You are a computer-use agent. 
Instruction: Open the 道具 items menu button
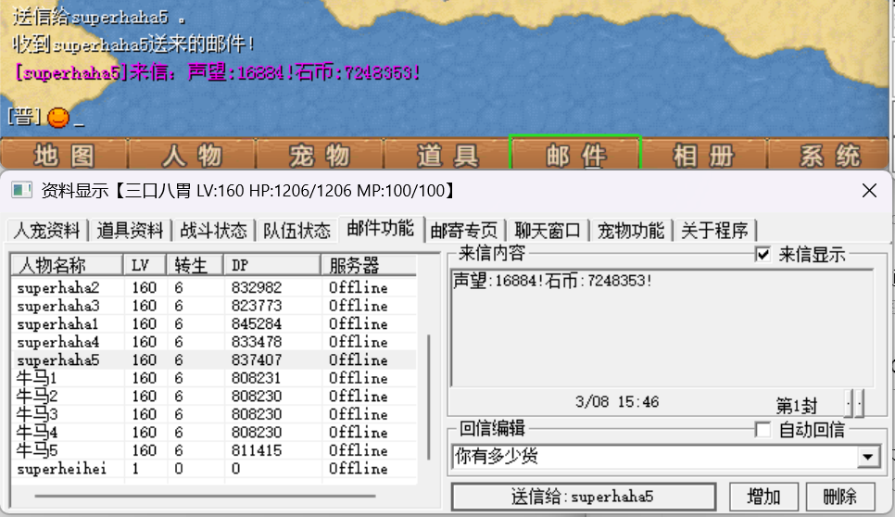[447, 154]
